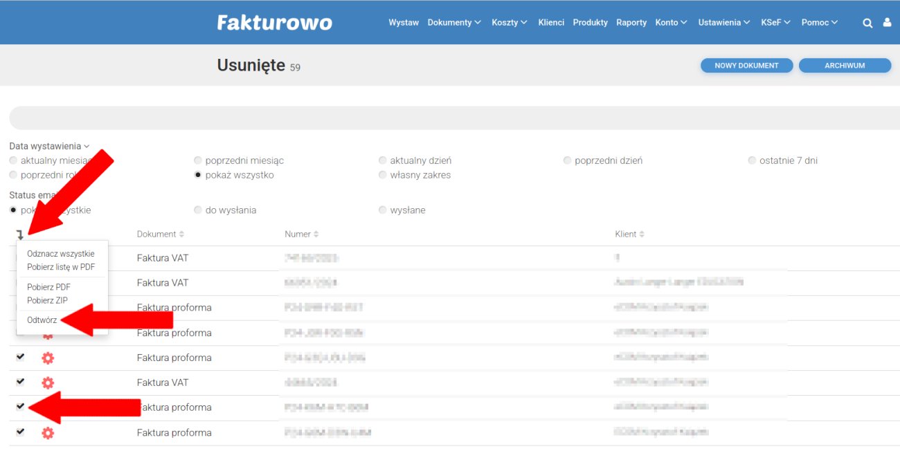Focus the grey search bar field
This screenshot has width=900, height=451.
point(454,118)
